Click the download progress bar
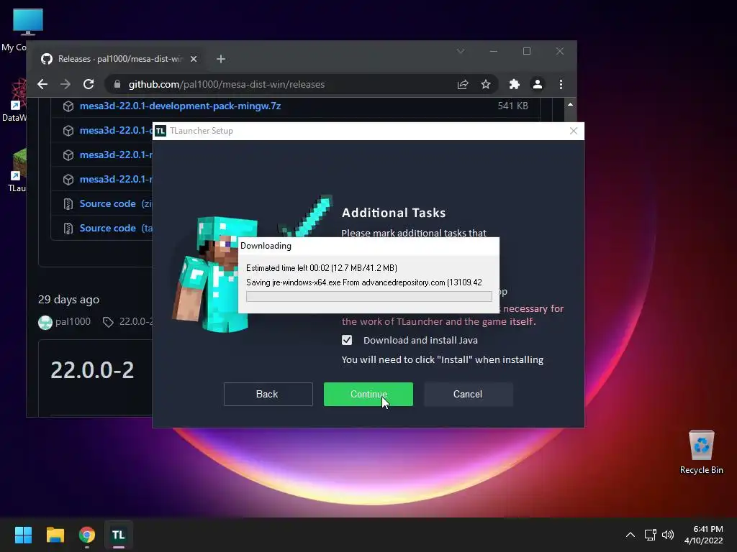This screenshot has width=737, height=552. pyautogui.click(x=369, y=297)
